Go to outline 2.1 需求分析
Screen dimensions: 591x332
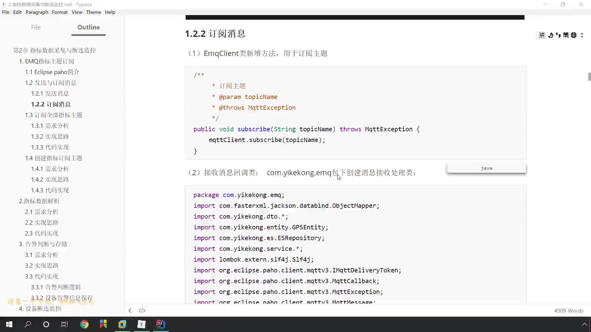[42, 212]
